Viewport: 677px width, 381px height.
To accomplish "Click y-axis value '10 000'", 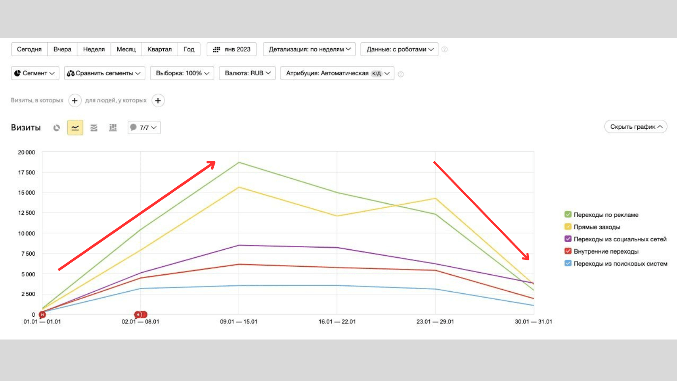I will [27, 234].
